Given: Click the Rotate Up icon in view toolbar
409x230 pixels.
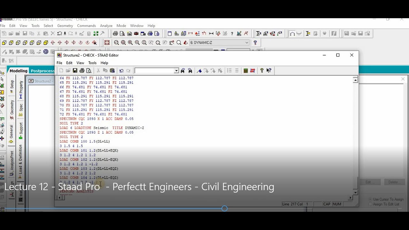Looking at the screenshot, I should [x=53, y=42].
